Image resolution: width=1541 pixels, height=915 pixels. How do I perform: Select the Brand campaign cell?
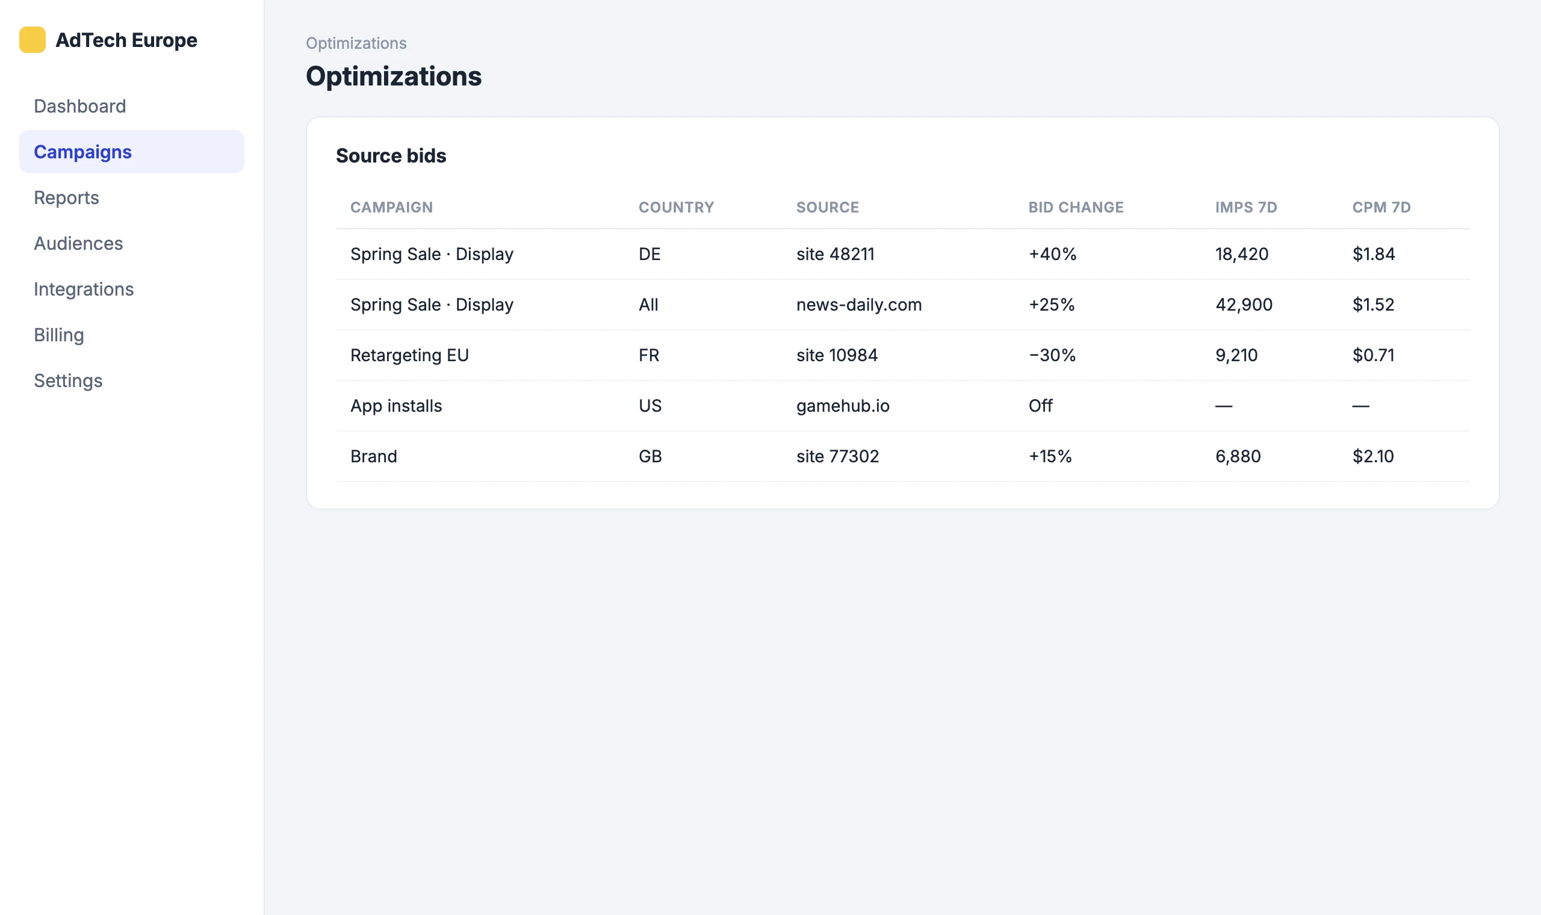(x=374, y=456)
